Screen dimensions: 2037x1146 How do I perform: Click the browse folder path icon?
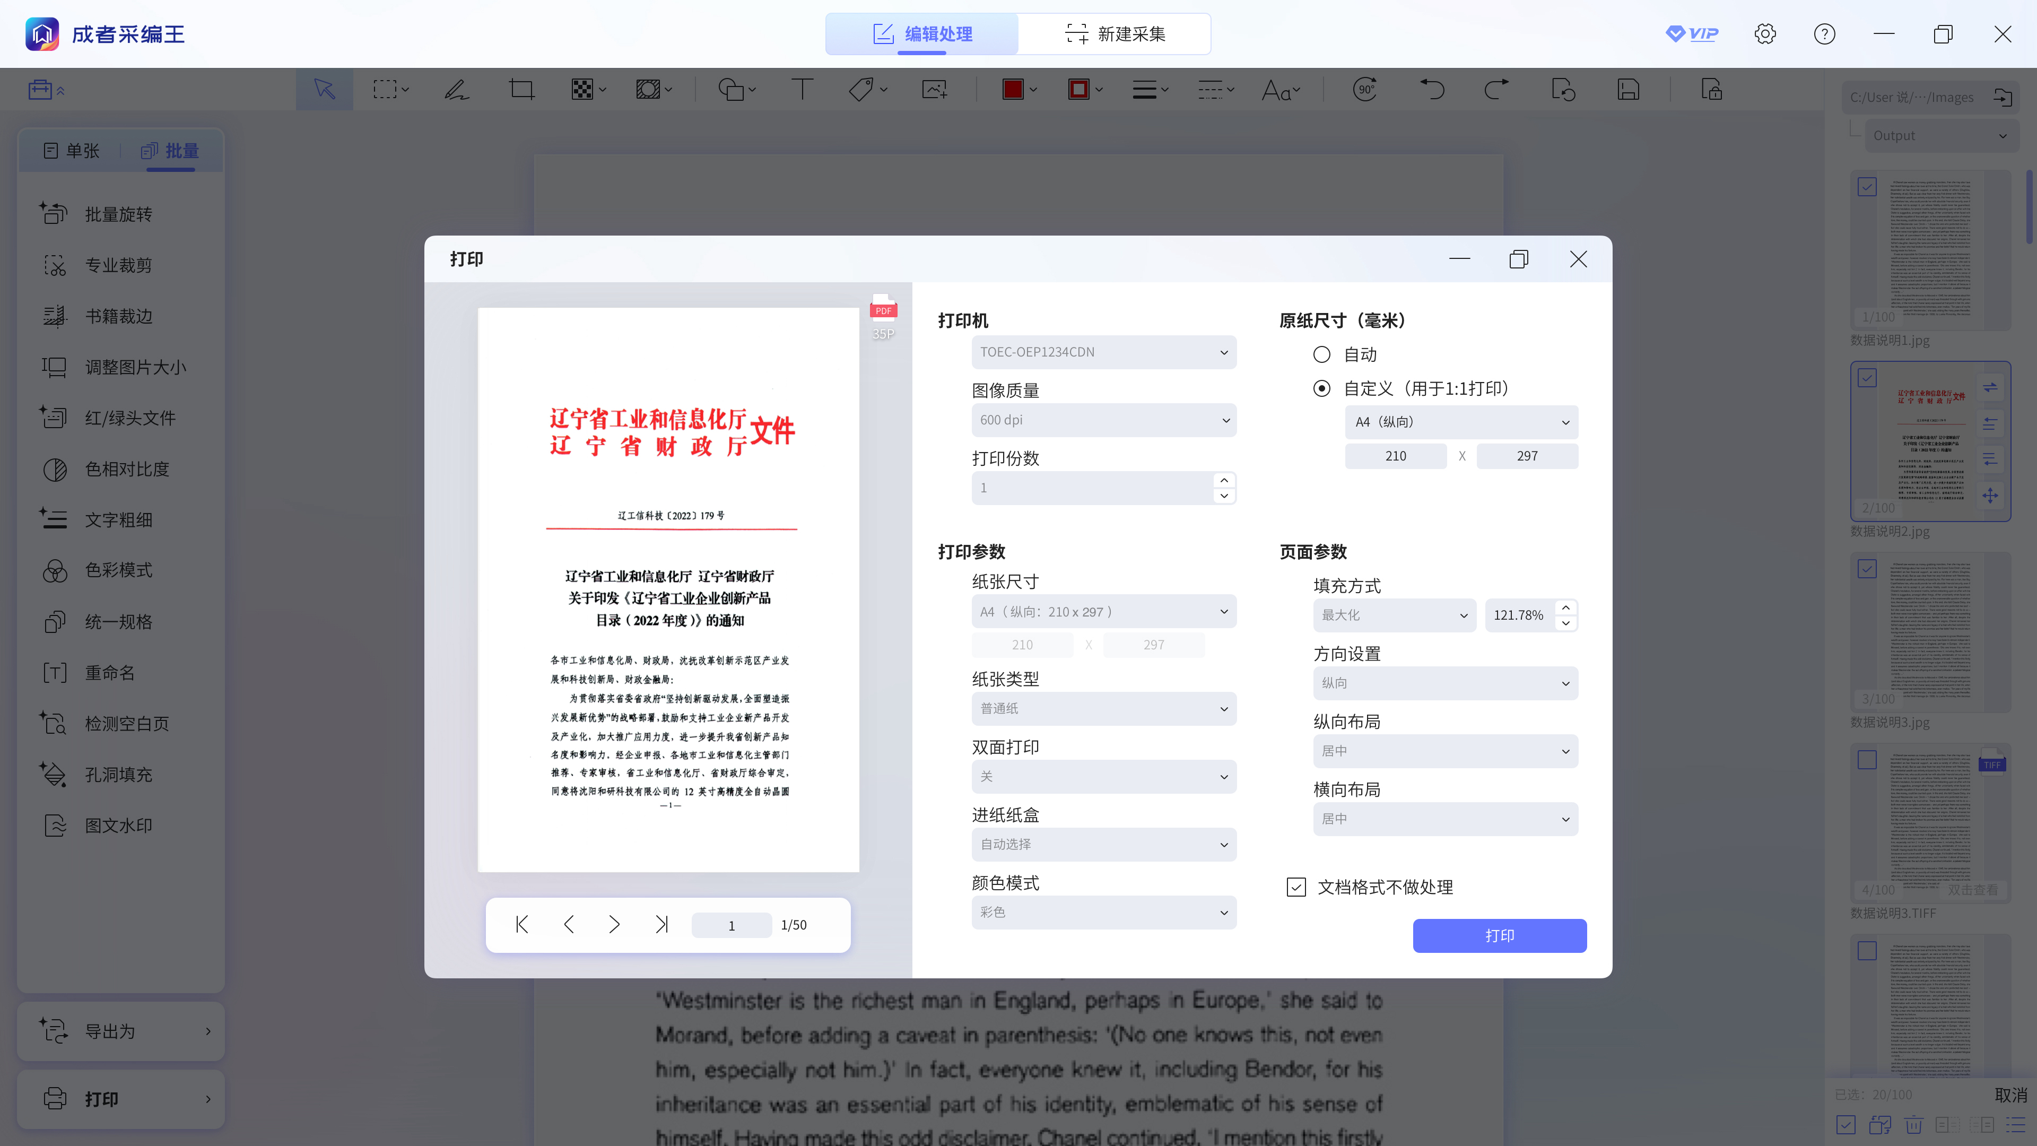coord(2002,97)
